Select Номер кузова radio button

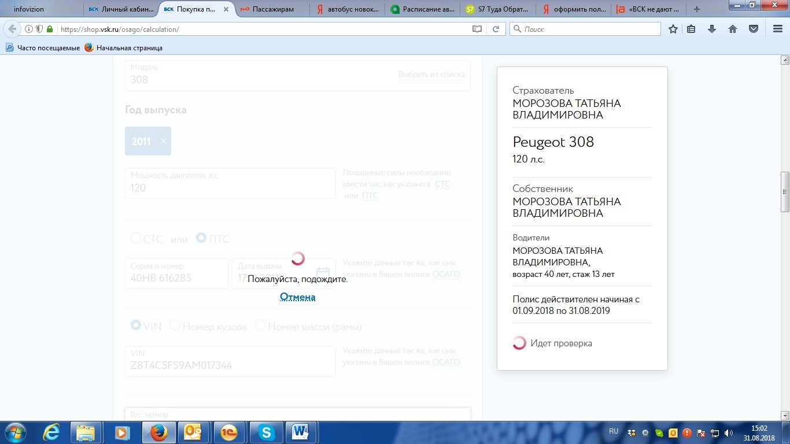(175, 325)
